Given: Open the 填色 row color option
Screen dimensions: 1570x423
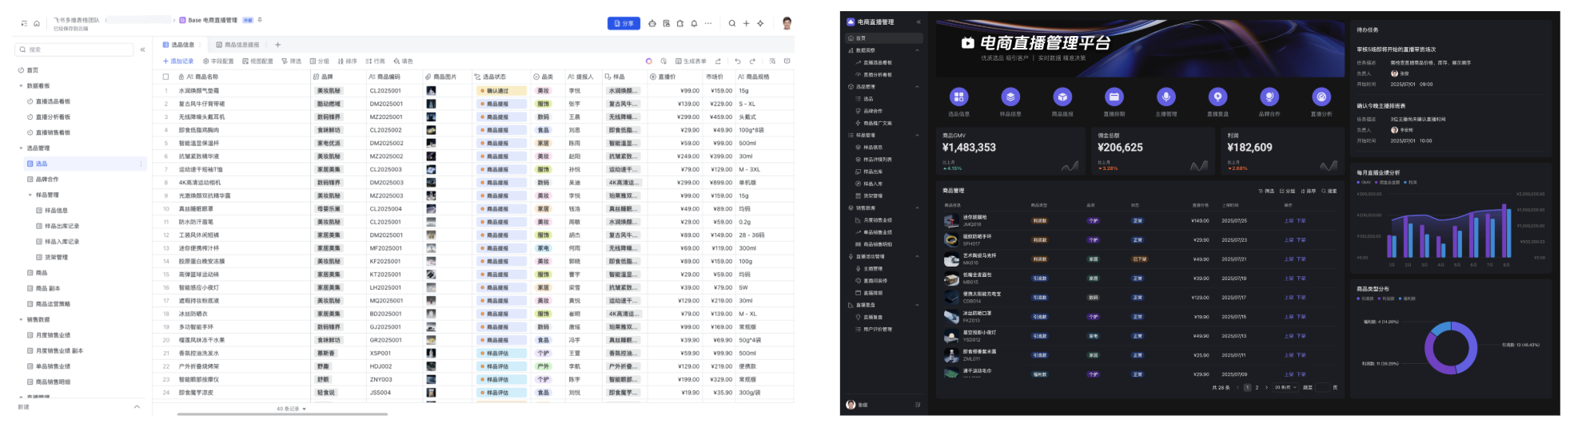Looking at the screenshot, I should [403, 61].
